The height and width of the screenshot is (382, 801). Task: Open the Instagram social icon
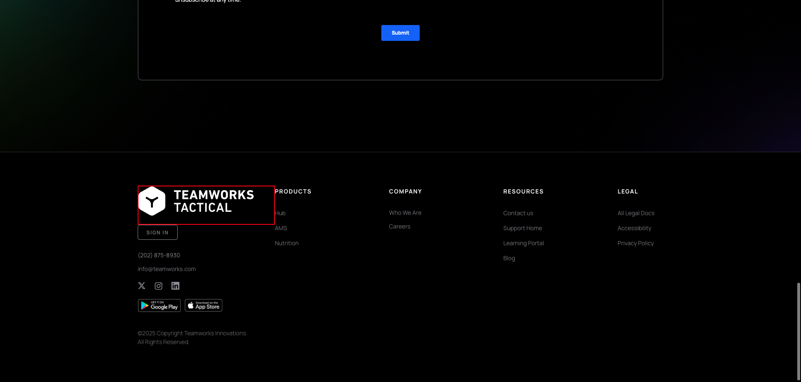158,286
